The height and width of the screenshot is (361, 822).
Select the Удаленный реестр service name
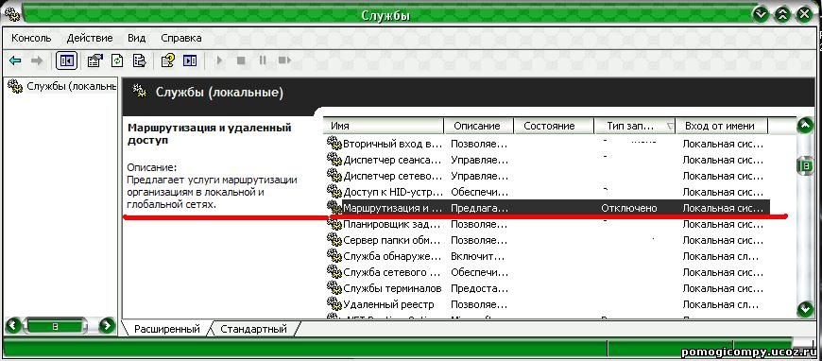click(x=388, y=305)
